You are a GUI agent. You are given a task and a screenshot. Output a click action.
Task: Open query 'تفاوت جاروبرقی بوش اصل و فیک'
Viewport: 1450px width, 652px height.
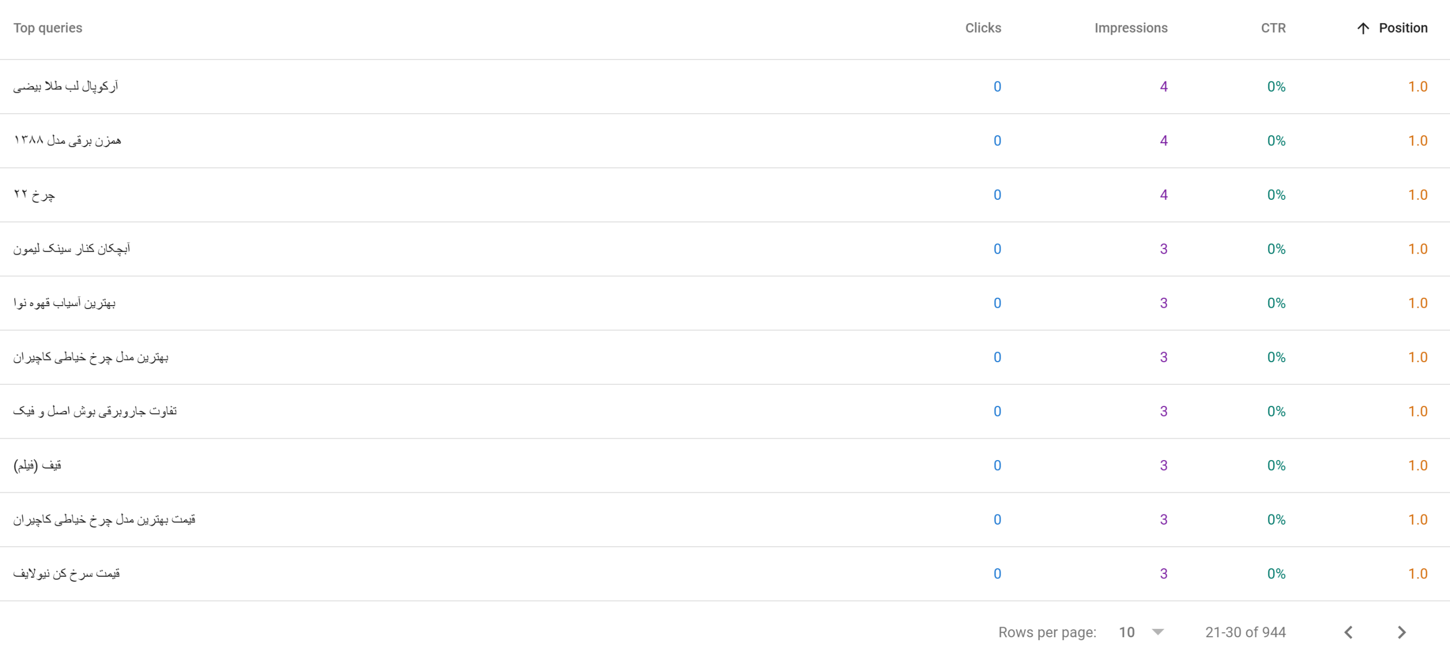(x=725, y=411)
